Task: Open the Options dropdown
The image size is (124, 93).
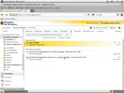Action: pos(113,28)
